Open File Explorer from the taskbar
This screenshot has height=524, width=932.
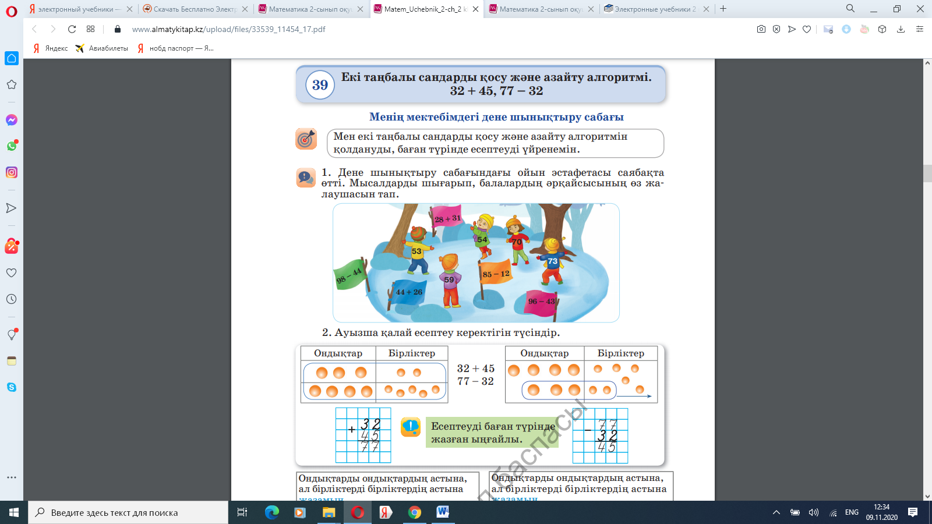(329, 512)
